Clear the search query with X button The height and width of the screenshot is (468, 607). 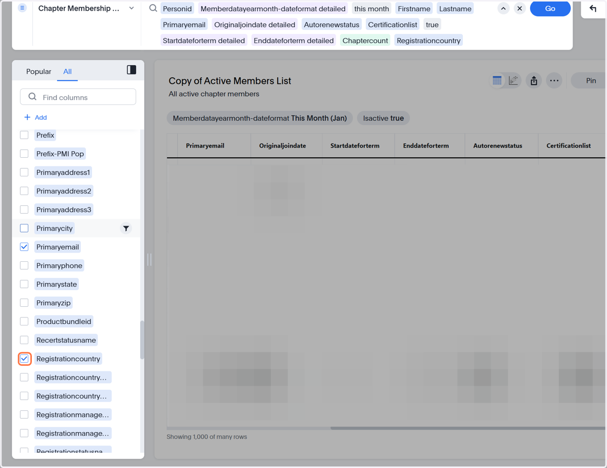[519, 8]
